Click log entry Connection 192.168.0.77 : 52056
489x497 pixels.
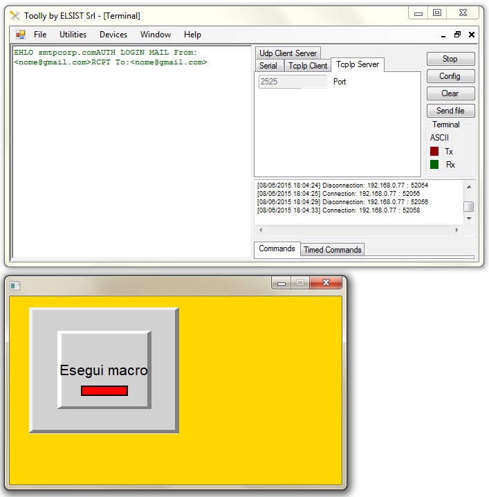(338, 193)
